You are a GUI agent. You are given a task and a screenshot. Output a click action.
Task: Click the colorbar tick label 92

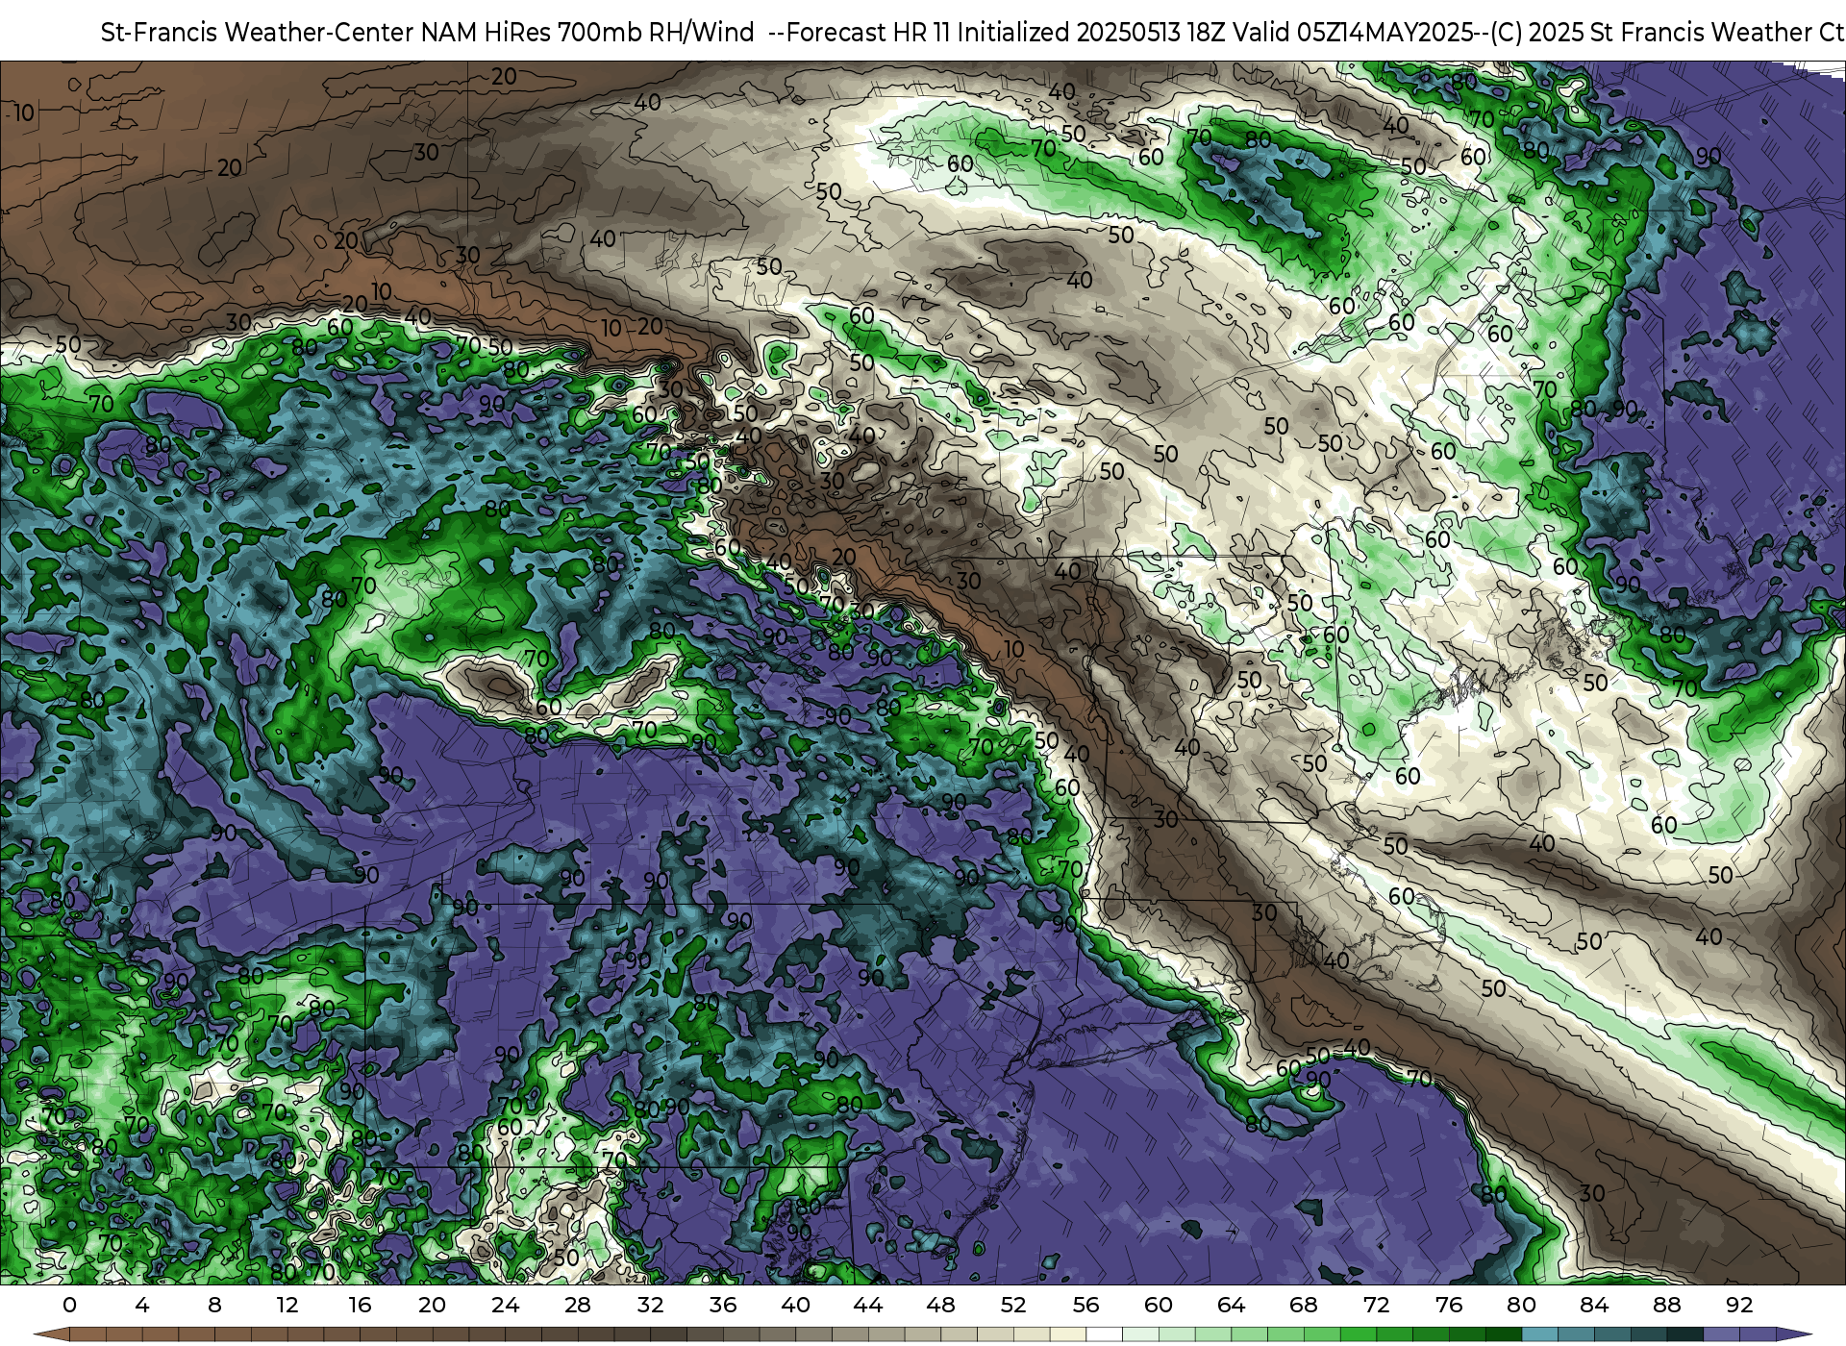tap(1740, 1305)
